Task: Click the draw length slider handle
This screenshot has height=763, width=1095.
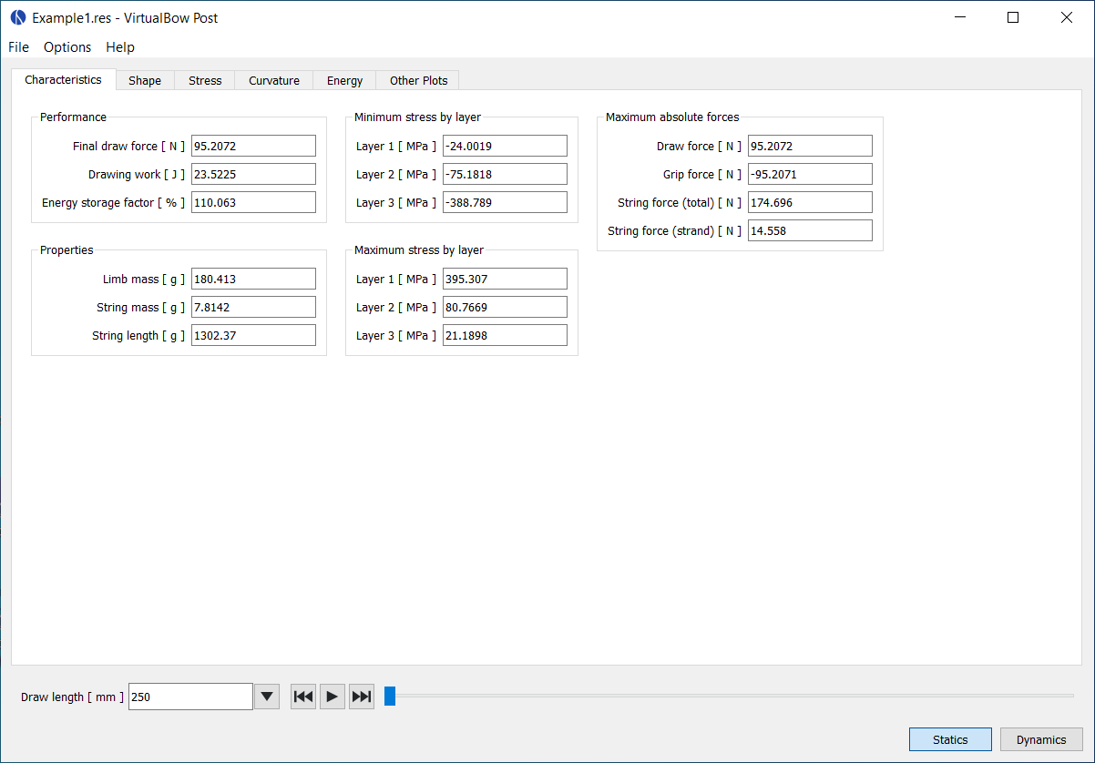Action: point(390,697)
